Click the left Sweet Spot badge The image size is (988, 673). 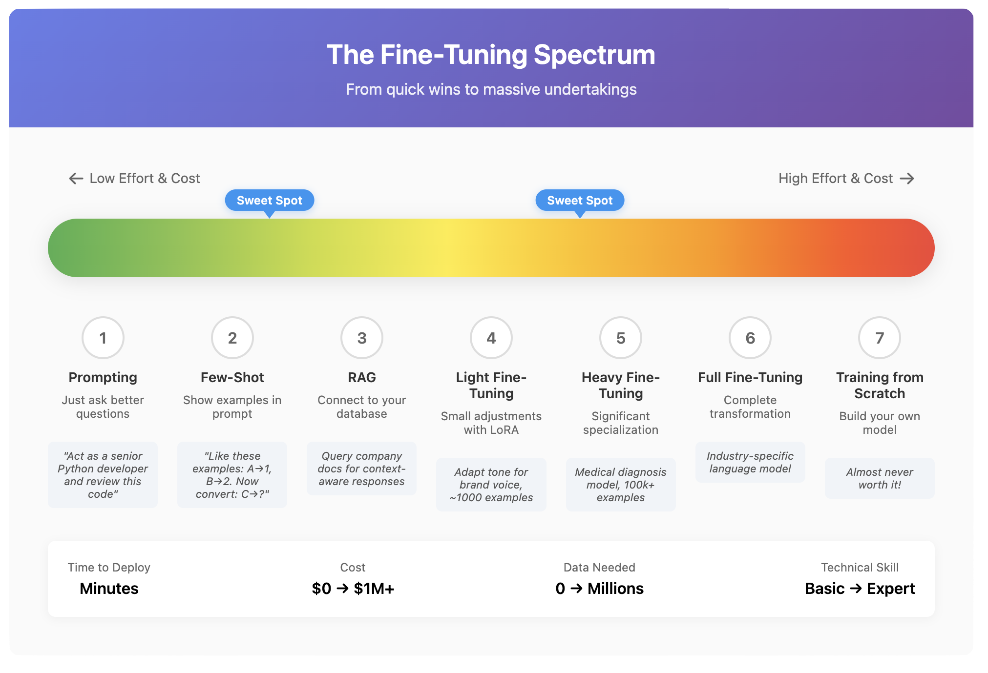point(269,201)
